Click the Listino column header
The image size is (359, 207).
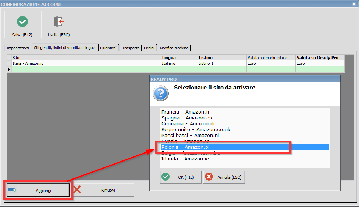(222, 58)
